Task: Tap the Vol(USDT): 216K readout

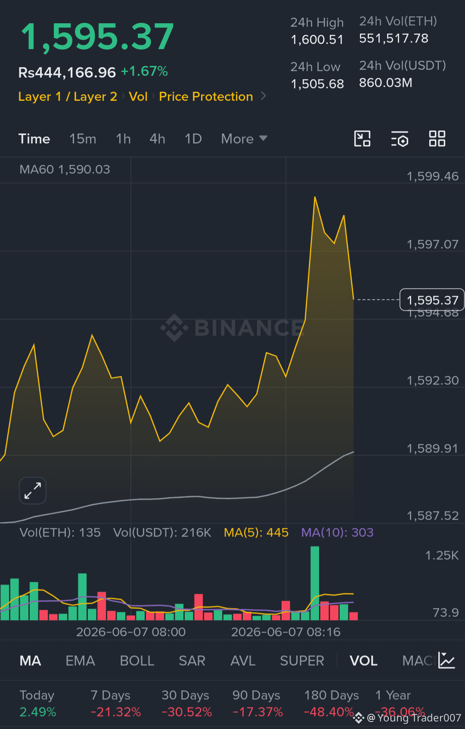Action: (162, 533)
